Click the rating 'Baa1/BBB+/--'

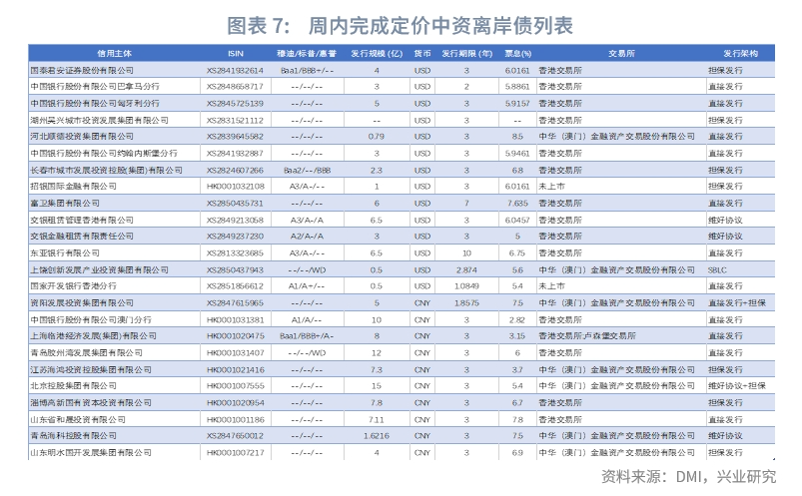tap(307, 70)
